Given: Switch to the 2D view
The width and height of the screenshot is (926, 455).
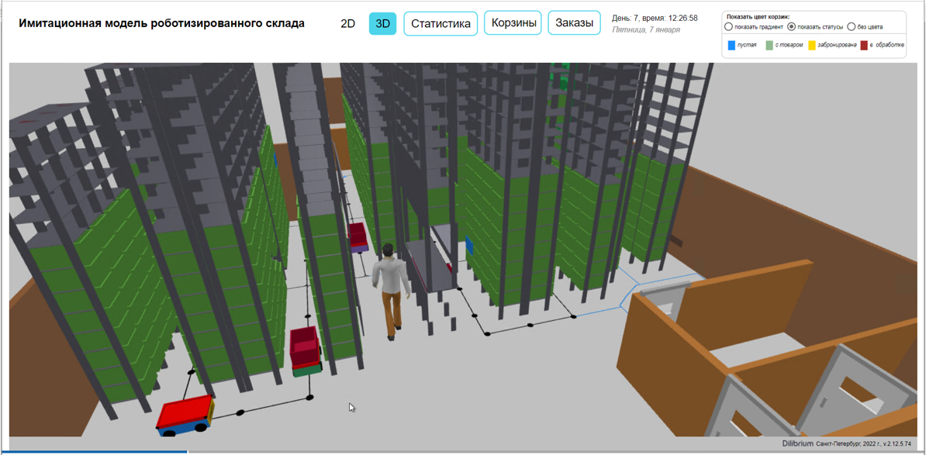Looking at the screenshot, I should tap(347, 23).
